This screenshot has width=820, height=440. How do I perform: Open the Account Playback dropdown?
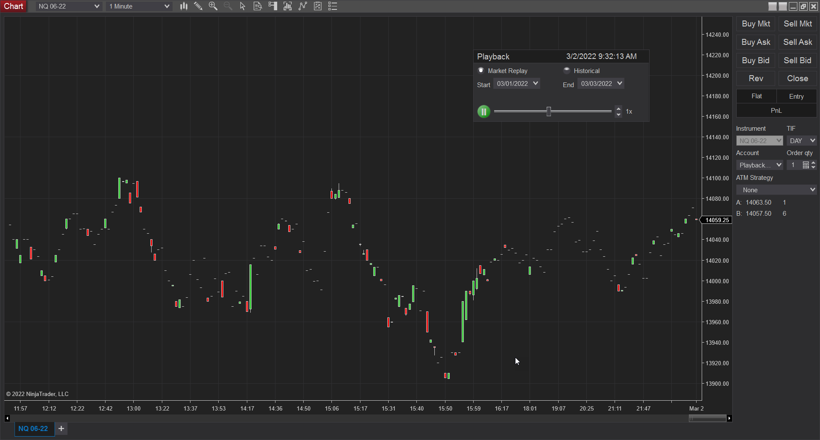[x=760, y=165]
